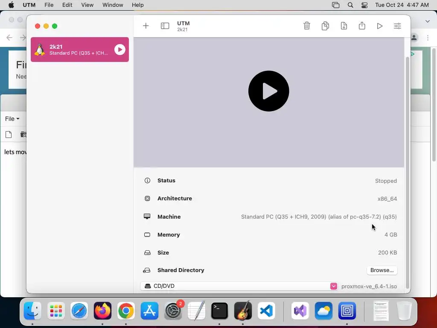Open the Window menu
The image size is (437, 328).
[113, 5]
